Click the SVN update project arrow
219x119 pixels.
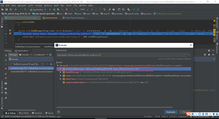coord(88,9)
